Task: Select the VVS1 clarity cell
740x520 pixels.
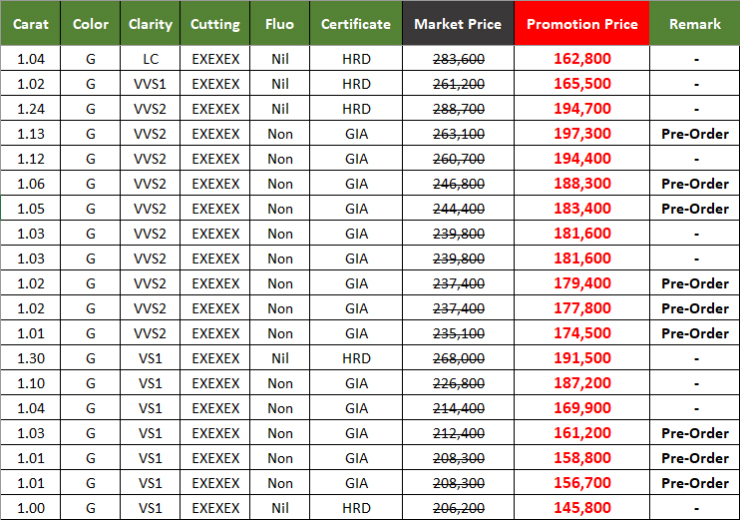Action: [x=151, y=84]
